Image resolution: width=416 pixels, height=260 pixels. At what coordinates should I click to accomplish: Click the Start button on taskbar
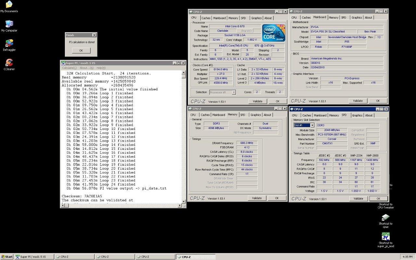tap(7, 257)
